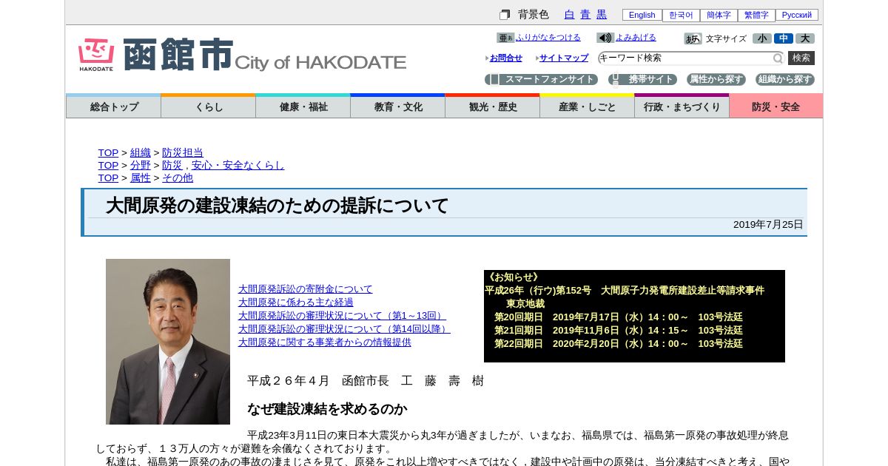Click the mayor's portrait photo
This screenshot has width=888, height=466.
tap(168, 342)
